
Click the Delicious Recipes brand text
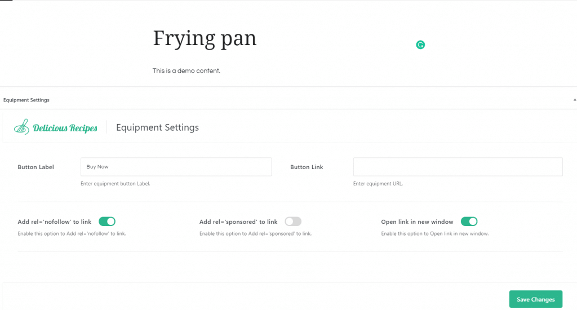point(65,128)
